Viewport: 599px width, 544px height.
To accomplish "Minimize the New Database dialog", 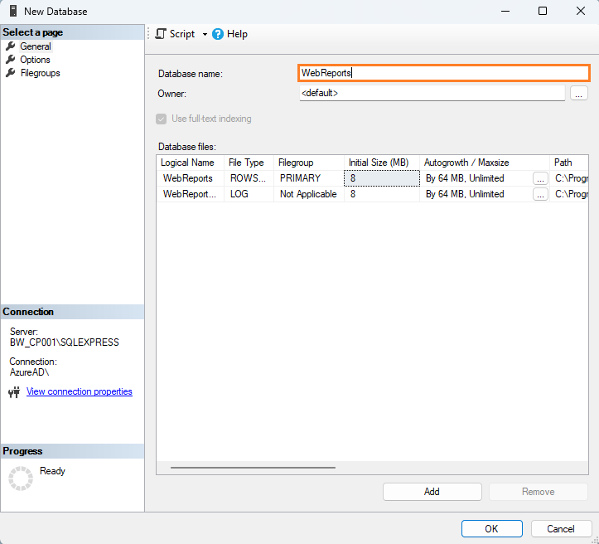I will click(x=505, y=11).
